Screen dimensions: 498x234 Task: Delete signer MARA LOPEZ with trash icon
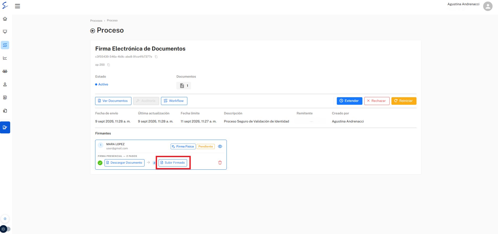[220, 163]
